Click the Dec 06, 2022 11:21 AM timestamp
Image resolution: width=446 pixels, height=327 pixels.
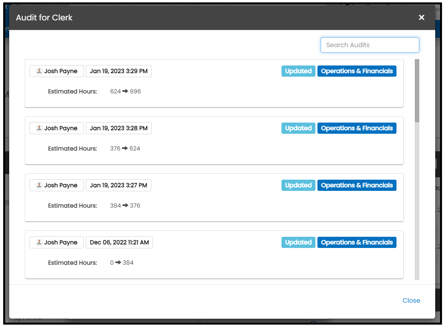click(x=119, y=242)
